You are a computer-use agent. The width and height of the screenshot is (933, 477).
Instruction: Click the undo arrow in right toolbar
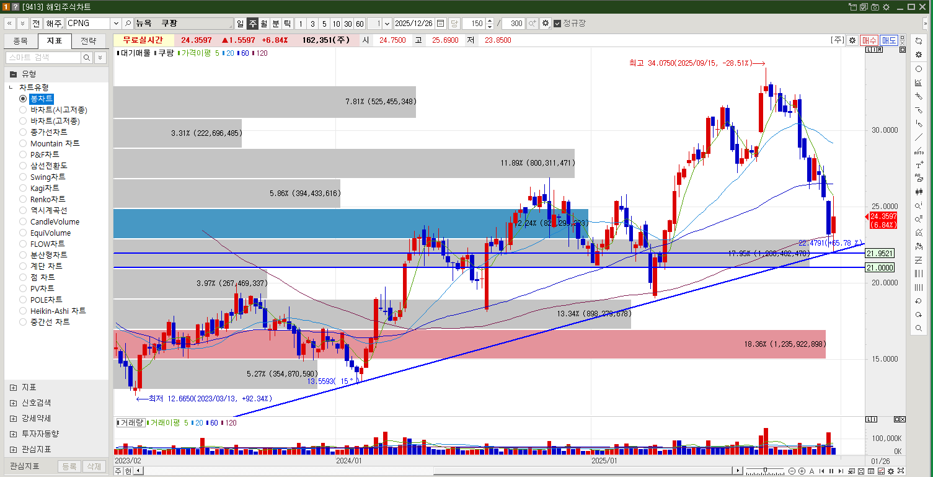pyautogui.click(x=919, y=301)
